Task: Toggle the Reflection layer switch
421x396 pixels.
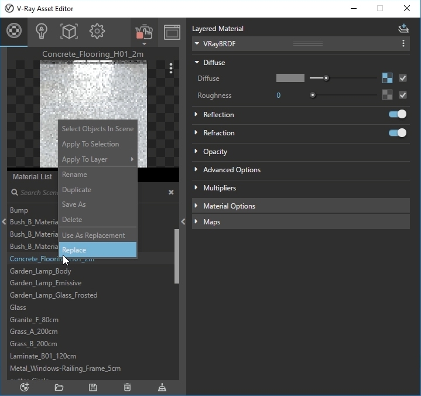Action: (397, 115)
